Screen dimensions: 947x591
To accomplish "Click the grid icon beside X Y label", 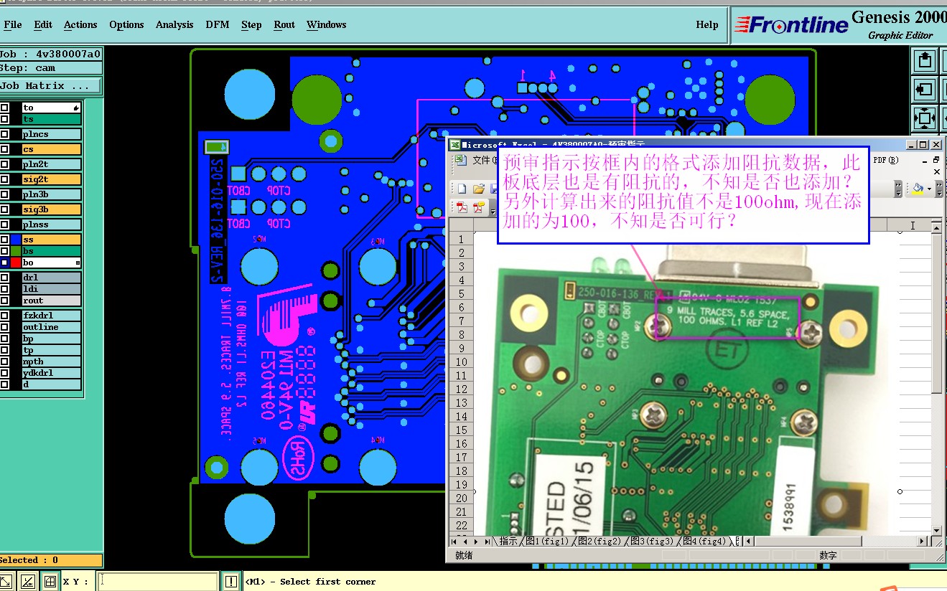I will [50, 581].
